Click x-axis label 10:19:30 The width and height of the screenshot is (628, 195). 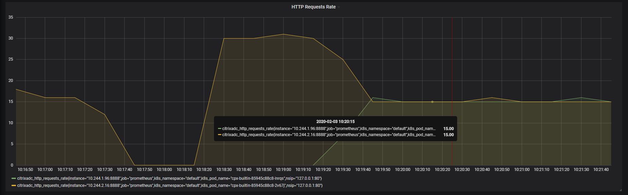pyautogui.click(x=343, y=170)
